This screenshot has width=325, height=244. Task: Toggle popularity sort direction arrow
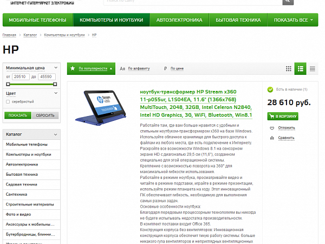click(111, 69)
